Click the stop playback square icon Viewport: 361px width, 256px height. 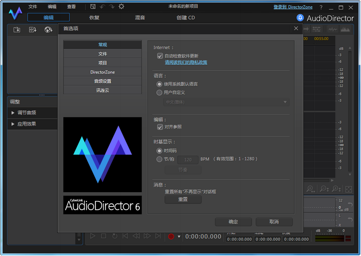click(x=104, y=236)
